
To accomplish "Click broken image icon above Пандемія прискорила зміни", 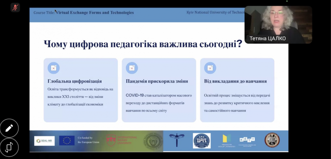I will [132, 68].
